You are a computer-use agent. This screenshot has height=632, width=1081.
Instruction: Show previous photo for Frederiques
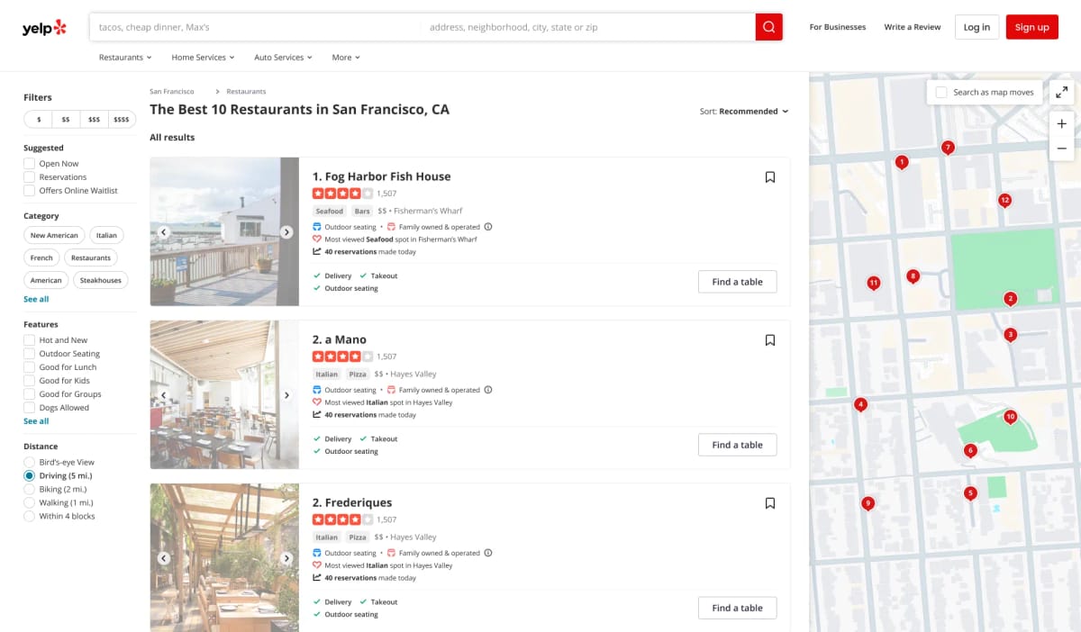point(163,558)
